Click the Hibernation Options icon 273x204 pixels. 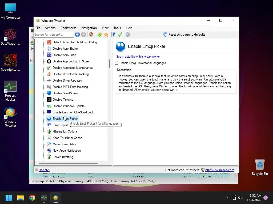(49, 131)
